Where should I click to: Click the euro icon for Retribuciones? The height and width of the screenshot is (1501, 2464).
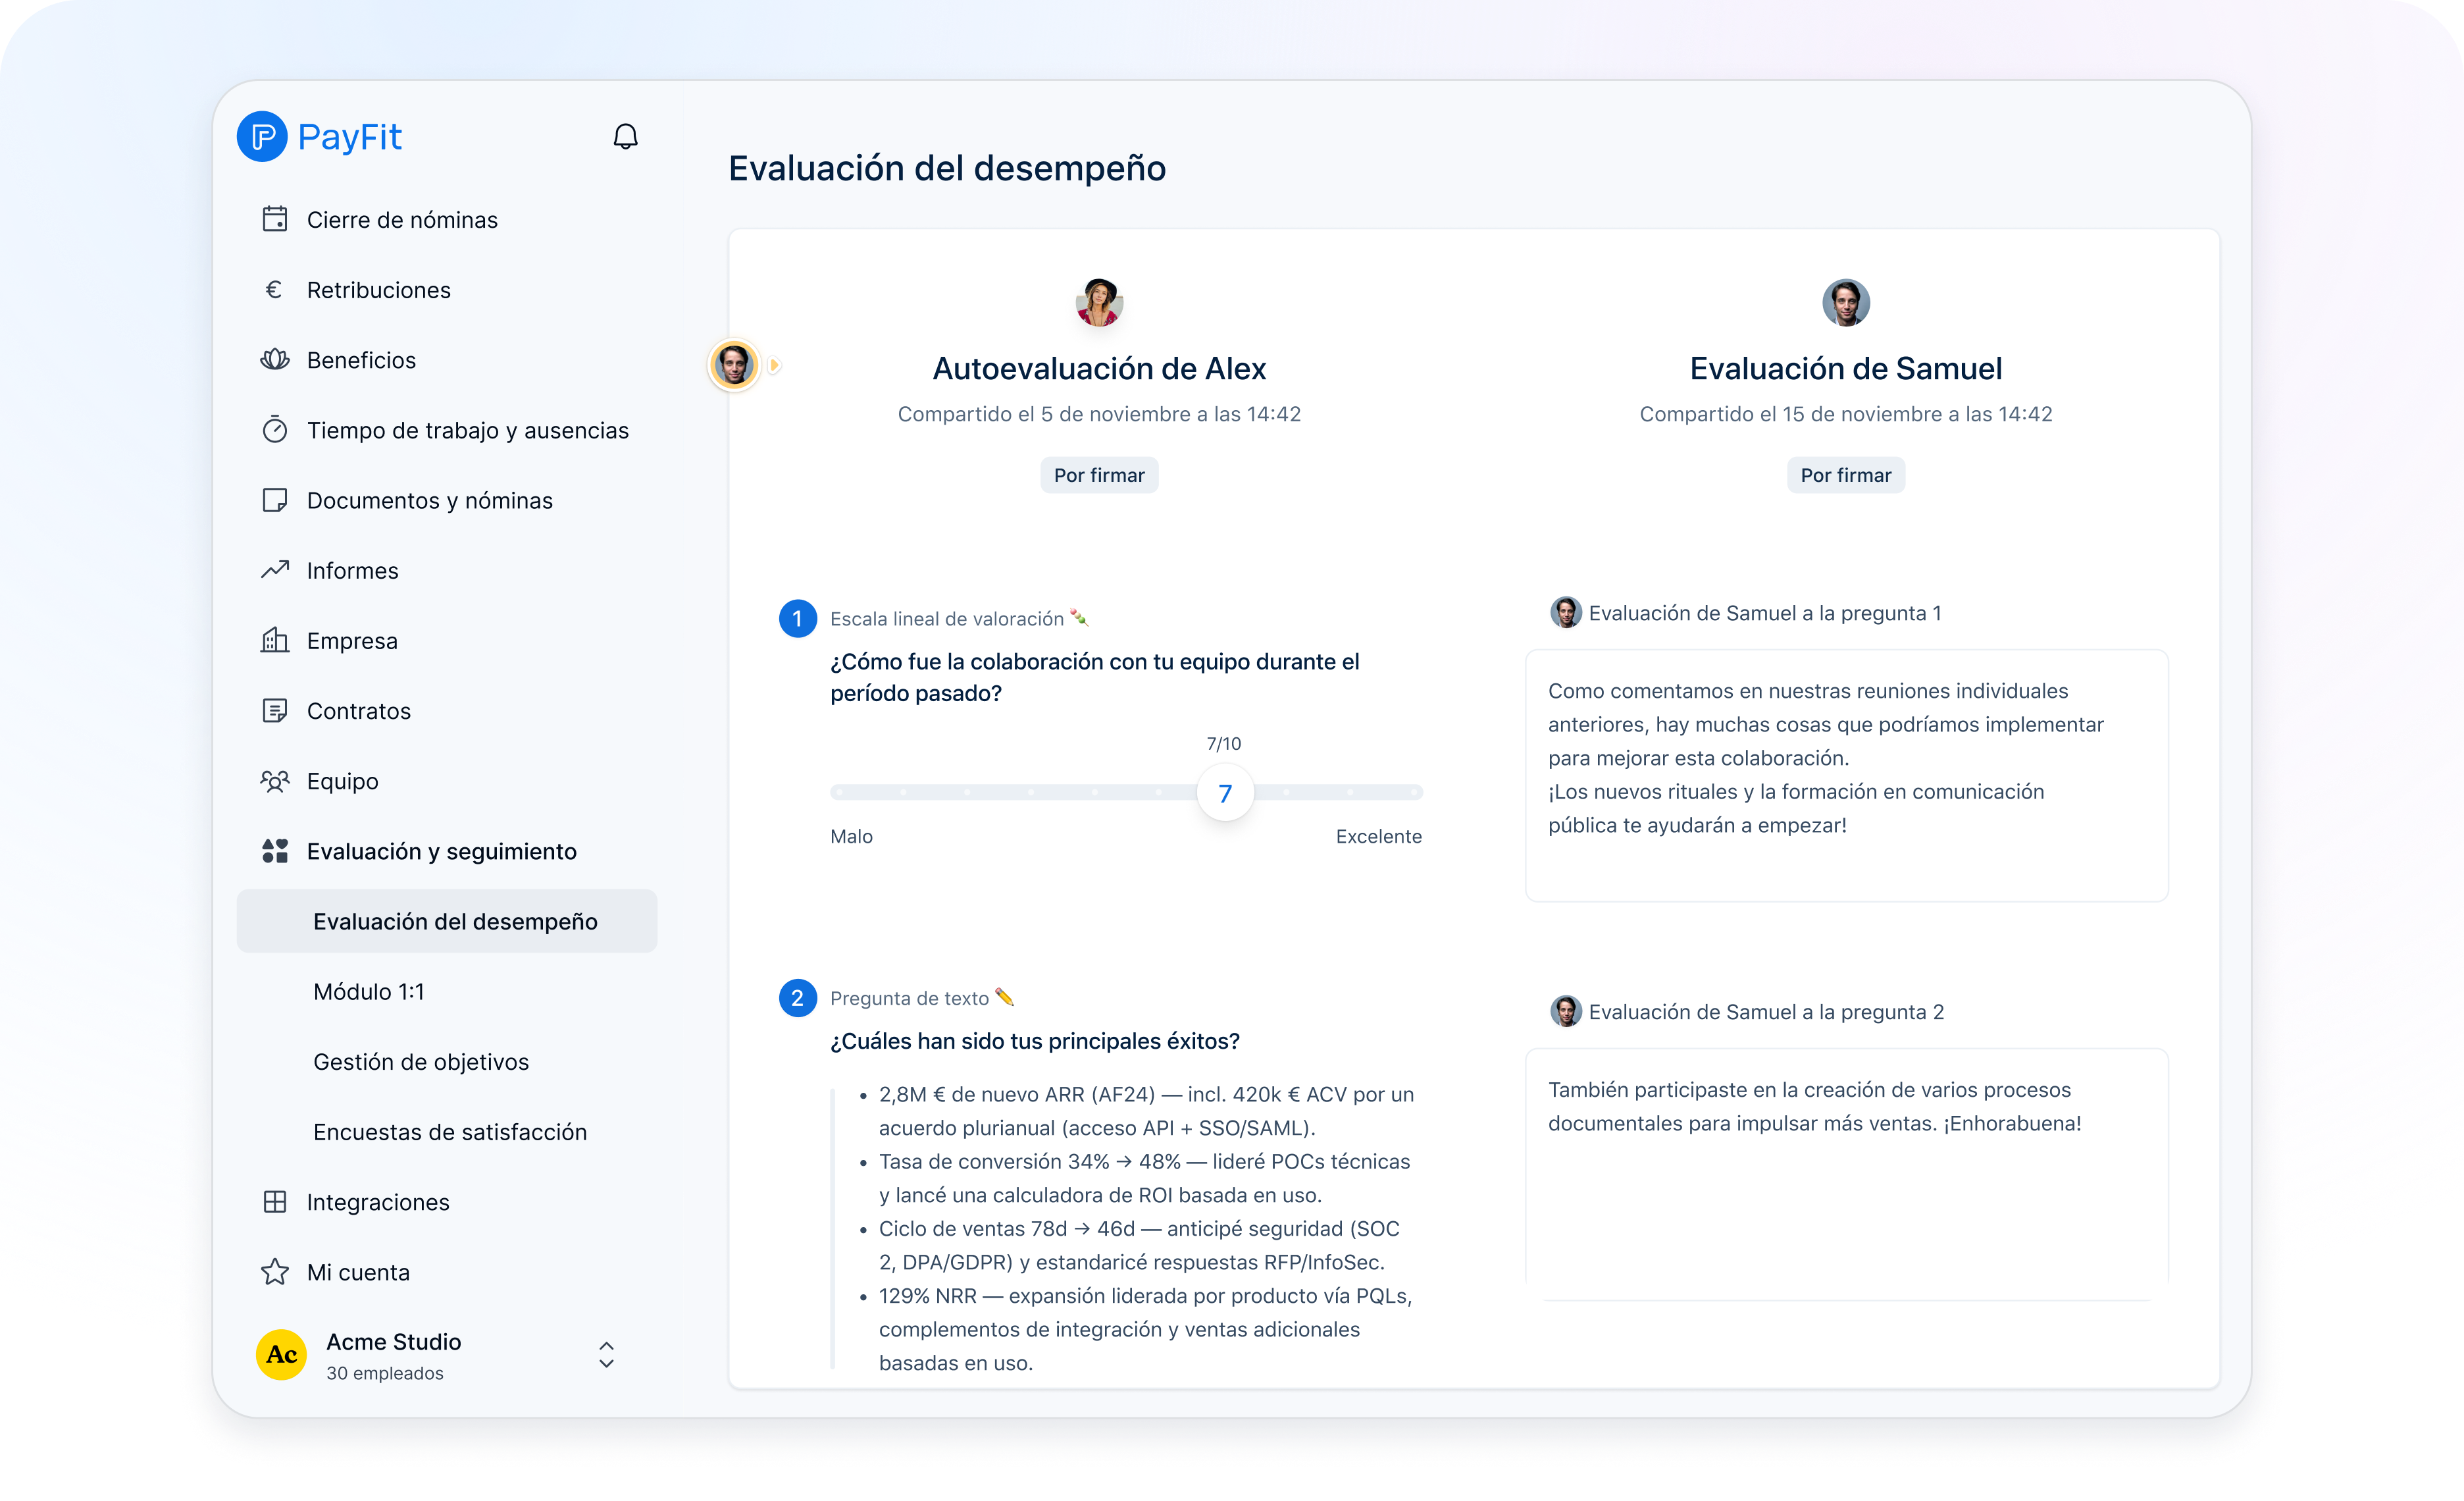[x=274, y=289]
